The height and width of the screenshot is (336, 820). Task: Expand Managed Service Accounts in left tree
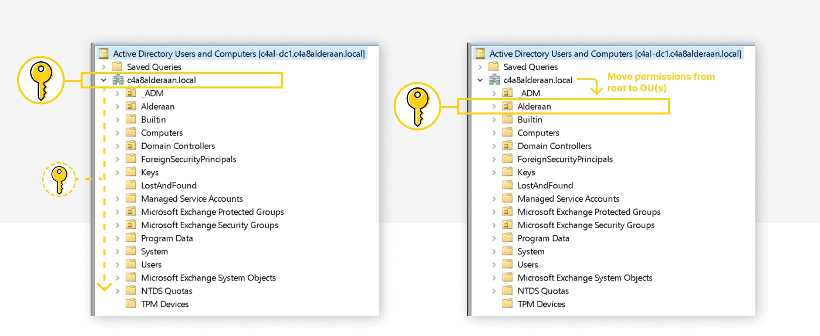point(117,199)
